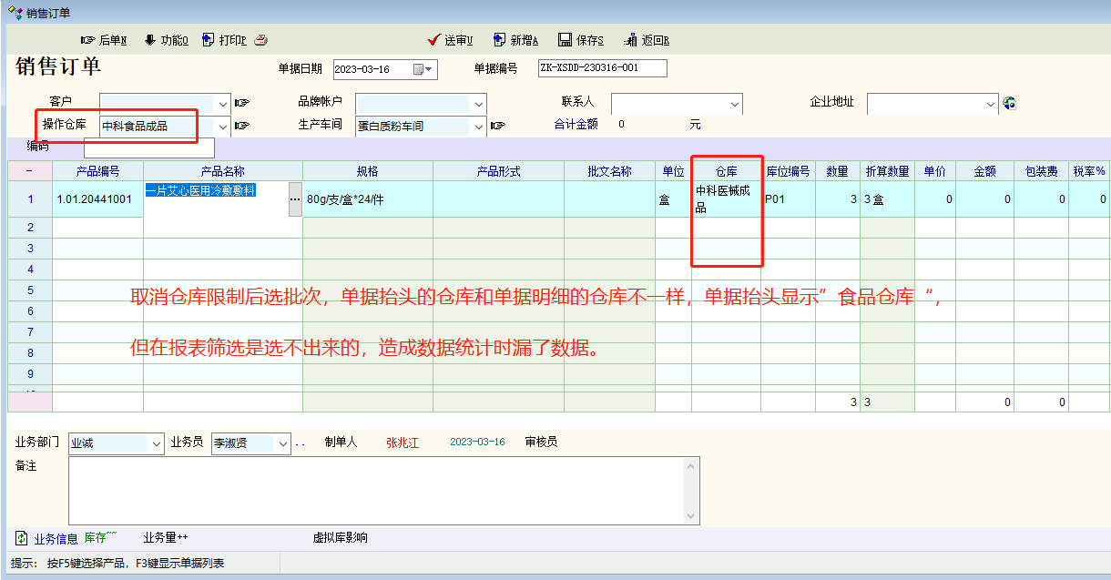
Task: Open the 生产车间 workshop dropdown
Action: pos(479,127)
